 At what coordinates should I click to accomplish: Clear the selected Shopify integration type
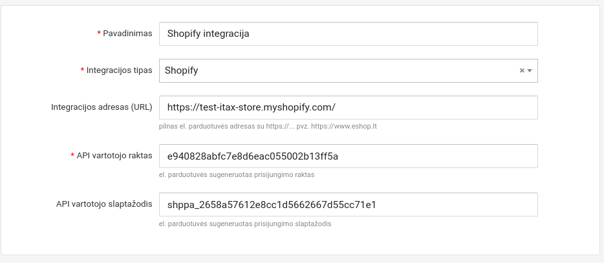pos(522,71)
